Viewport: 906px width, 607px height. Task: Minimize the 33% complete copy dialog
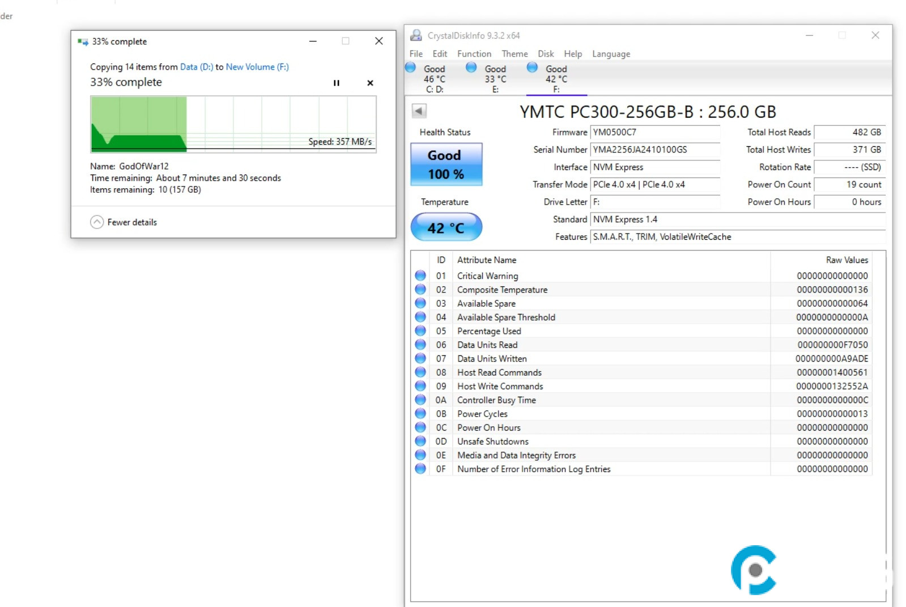point(313,41)
